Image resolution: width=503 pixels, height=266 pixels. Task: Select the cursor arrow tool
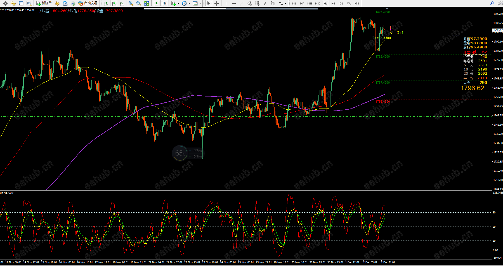[x=209, y=3]
